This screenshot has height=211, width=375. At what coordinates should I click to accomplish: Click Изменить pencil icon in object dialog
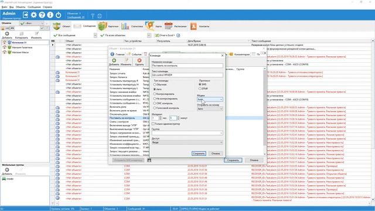point(127,60)
